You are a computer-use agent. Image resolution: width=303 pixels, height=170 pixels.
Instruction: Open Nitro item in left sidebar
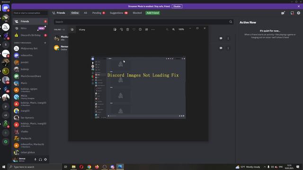[30, 28]
